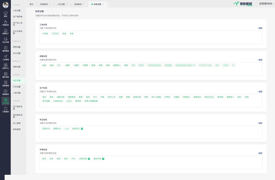This screenshot has width=275, height=180.
Task: Click 编辑 link for 工单标签 section
Action: pyautogui.click(x=260, y=28)
